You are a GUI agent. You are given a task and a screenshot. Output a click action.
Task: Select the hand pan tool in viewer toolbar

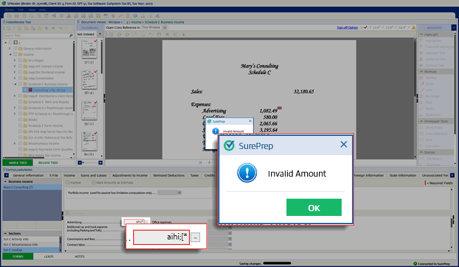click(159, 34)
